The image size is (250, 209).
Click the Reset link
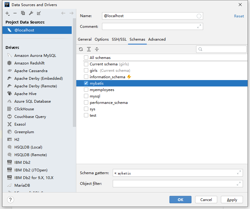tap(239, 16)
